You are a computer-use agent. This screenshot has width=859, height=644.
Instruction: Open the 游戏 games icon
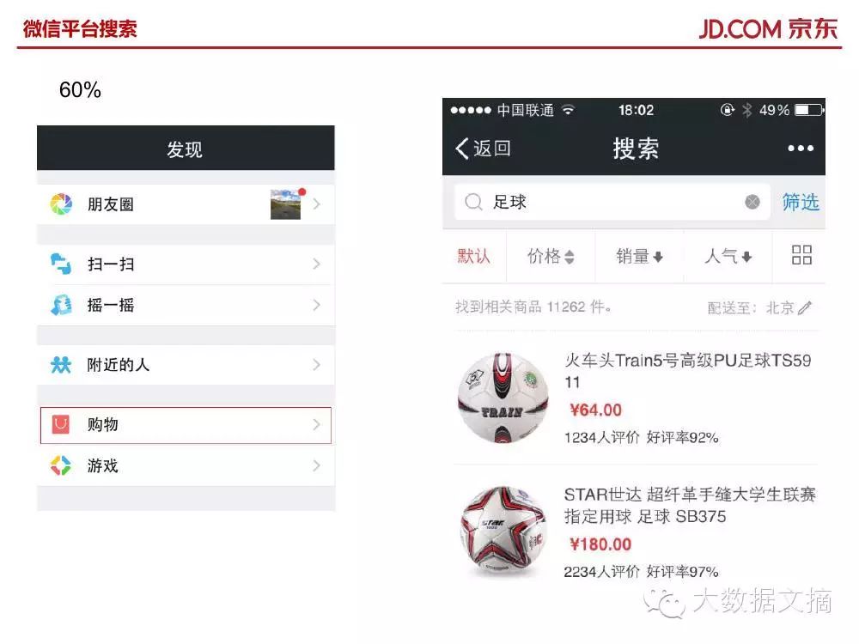coord(61,465)
